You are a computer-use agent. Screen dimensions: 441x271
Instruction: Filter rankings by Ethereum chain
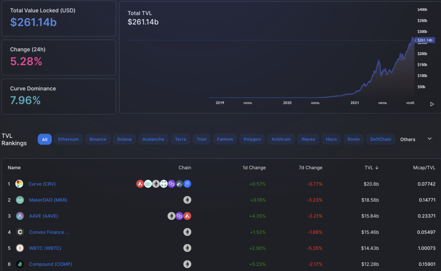tap(68, 139)
